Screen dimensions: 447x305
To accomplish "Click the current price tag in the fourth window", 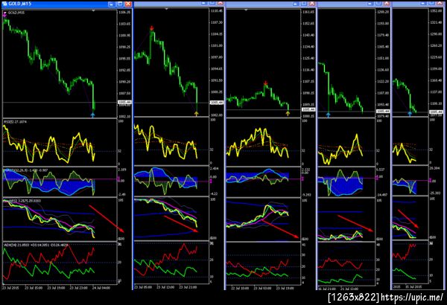I will click(383, 112).
